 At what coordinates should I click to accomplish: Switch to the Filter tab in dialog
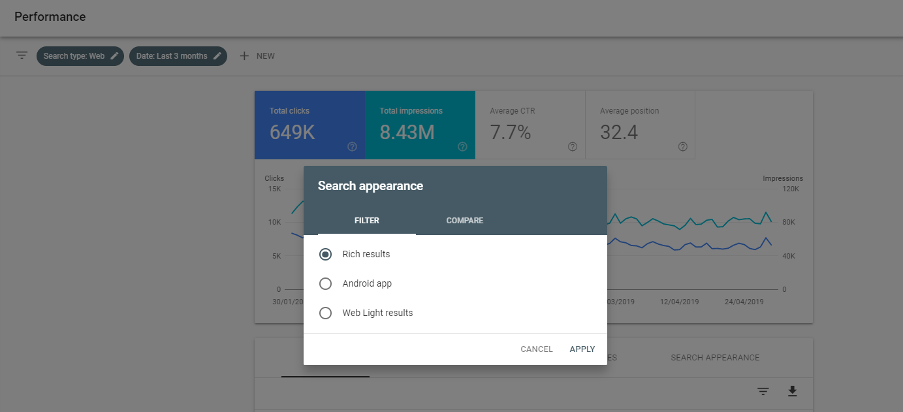point(366,221)
